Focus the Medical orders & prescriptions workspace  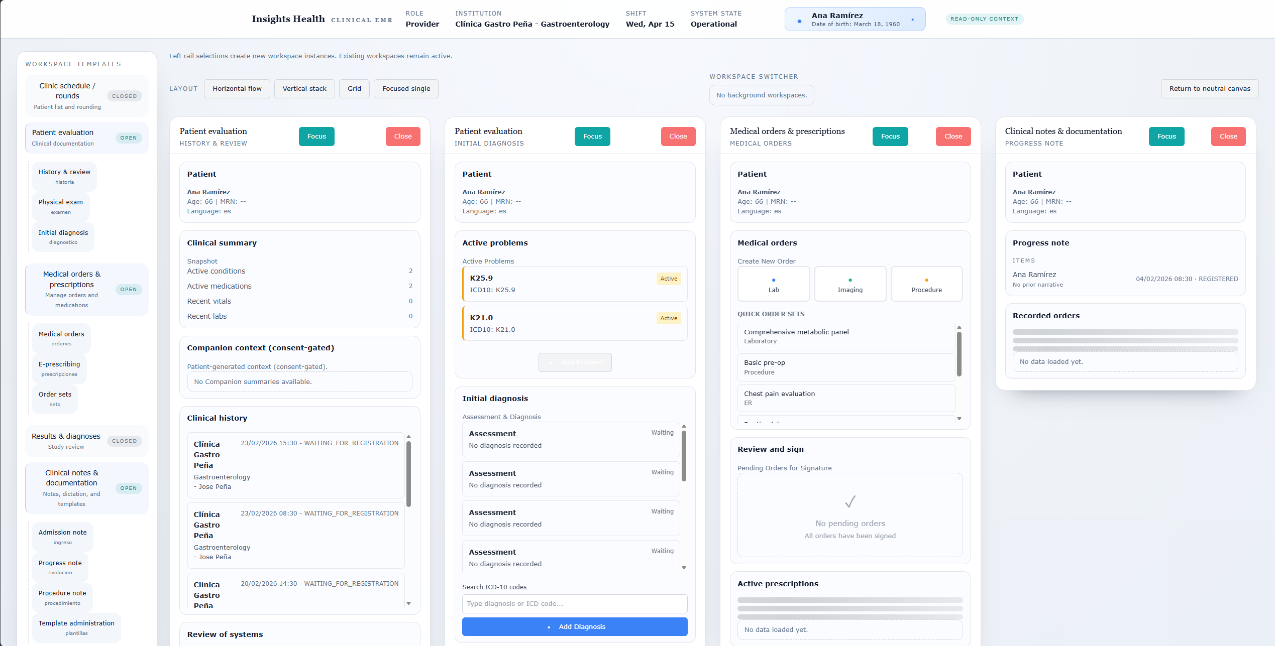(890, 137)
